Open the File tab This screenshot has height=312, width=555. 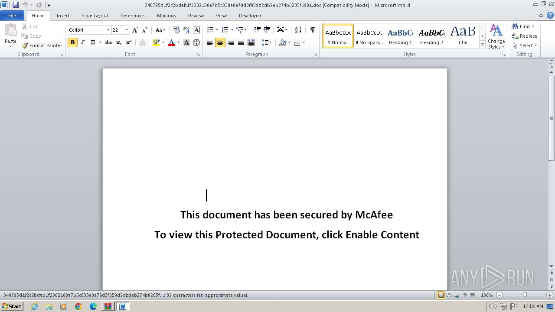point(12,16)
